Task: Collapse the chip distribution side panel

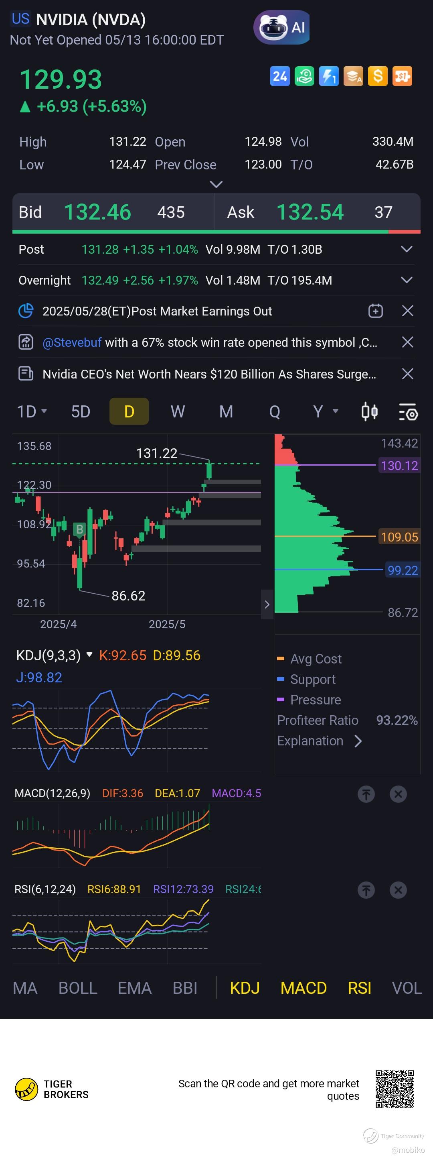Action: [x=267, y=604]
